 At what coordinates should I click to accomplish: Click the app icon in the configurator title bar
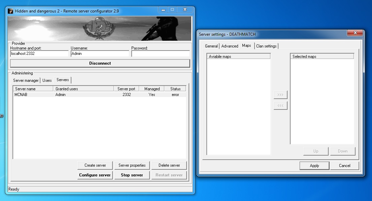[x=10, y=11]
